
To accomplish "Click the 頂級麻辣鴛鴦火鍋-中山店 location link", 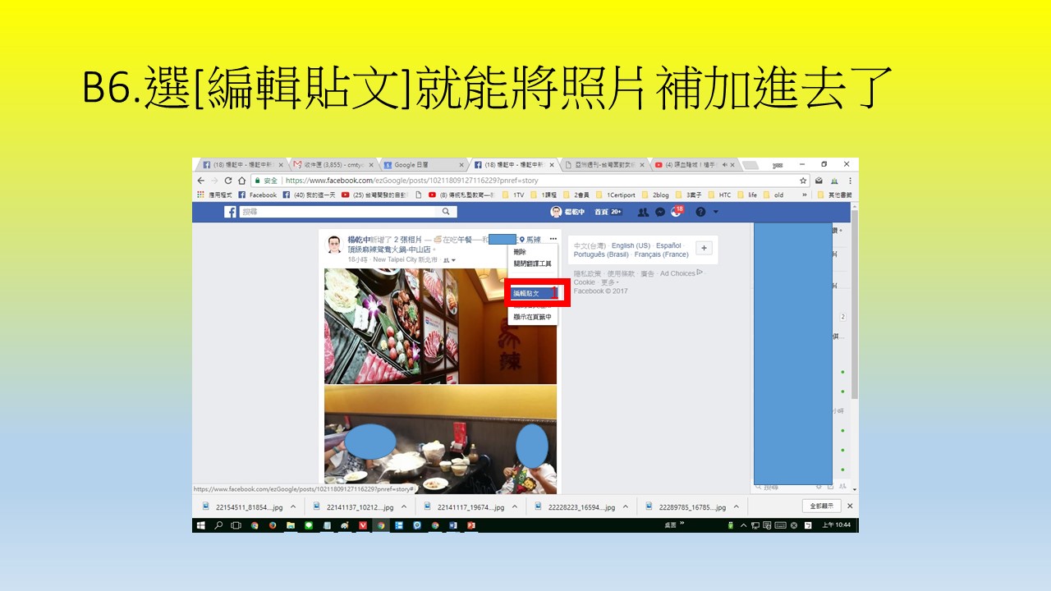I will click(x=391, y=250).
